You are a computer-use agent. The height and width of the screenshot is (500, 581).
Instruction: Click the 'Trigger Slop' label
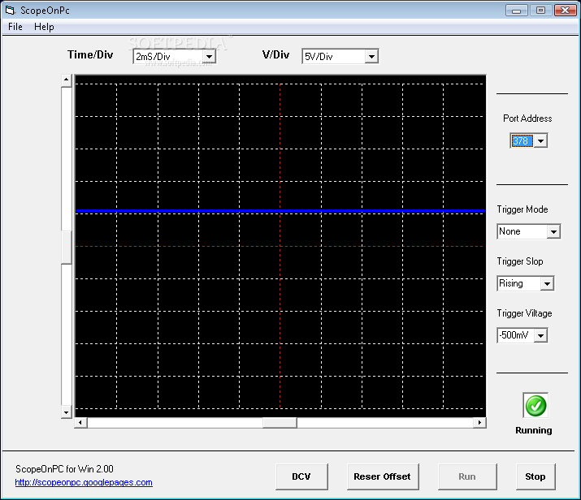tap(520, 261)
